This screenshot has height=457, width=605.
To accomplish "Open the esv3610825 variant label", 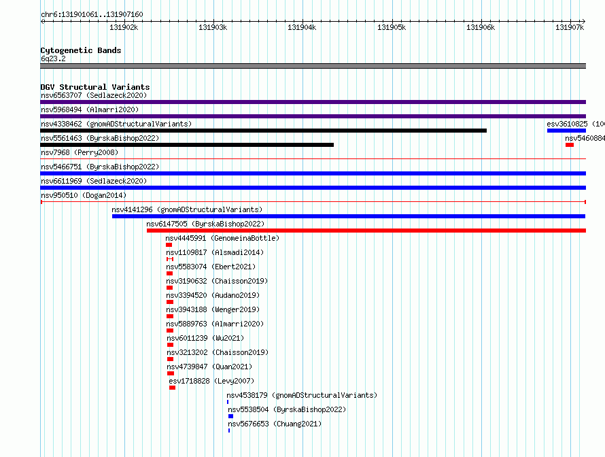I will (x=575, y=124).
